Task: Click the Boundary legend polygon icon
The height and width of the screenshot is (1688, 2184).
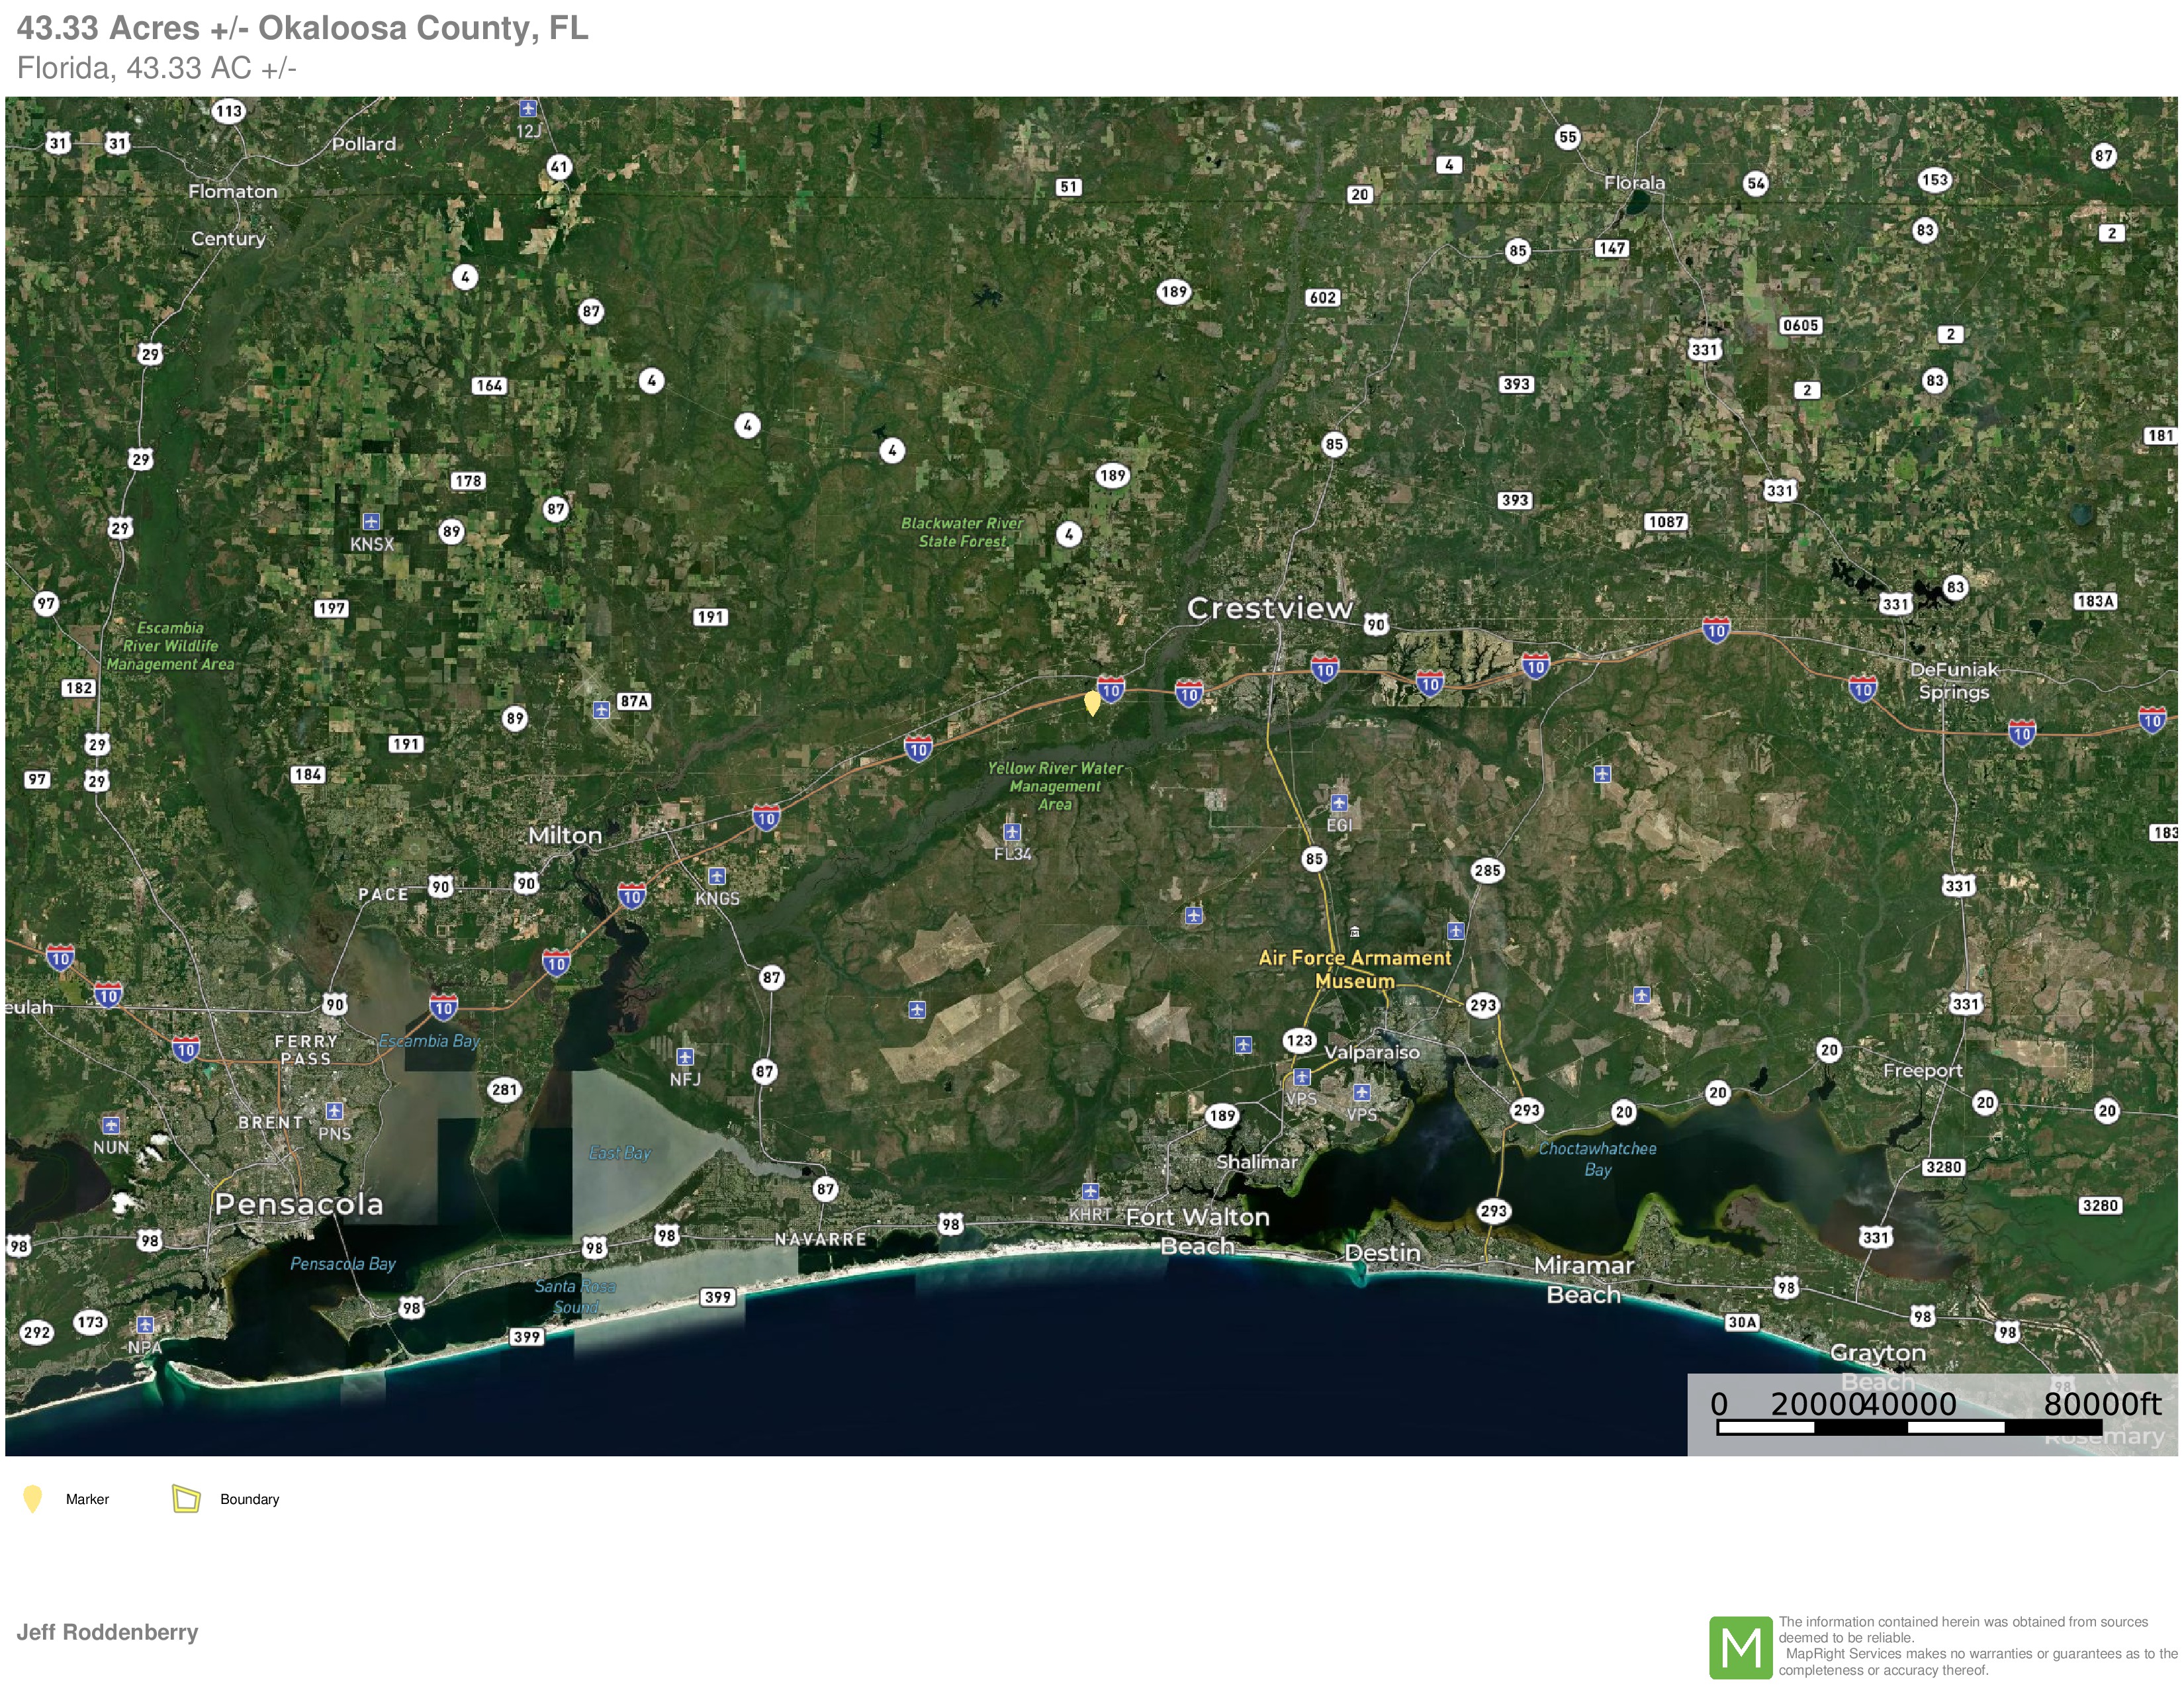Action: 186,1498
